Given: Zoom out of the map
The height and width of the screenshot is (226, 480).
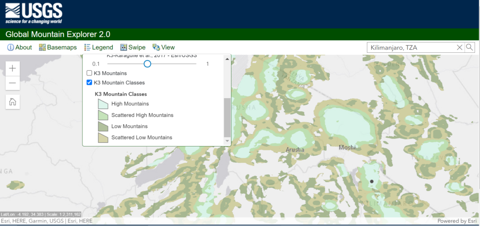Looking at the screenshot, I should [13, 83].
